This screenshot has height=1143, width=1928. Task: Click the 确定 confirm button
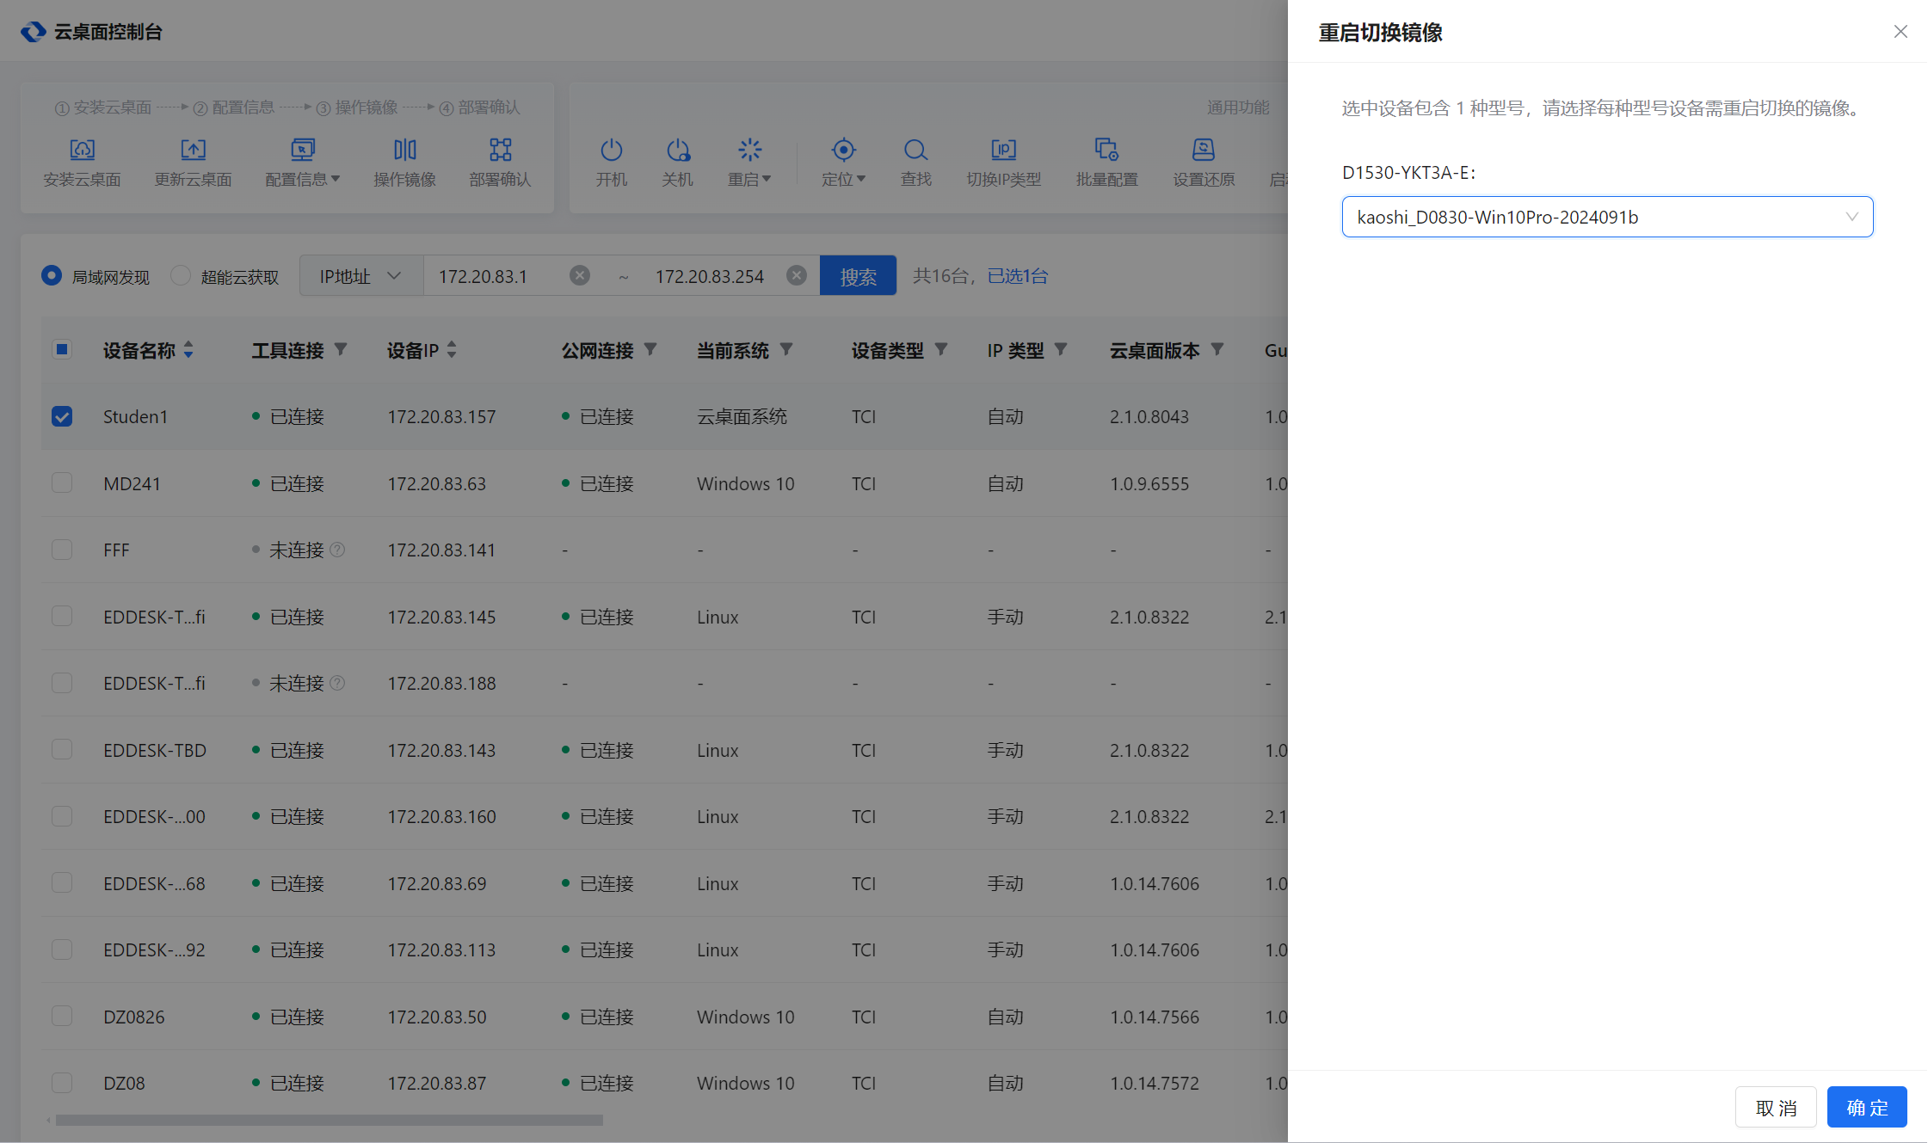[x=1867, y=1107]
